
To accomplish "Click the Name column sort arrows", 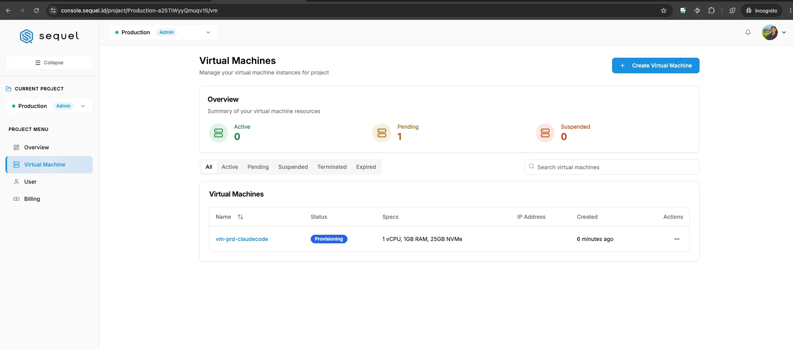I will tap(240, 217).
